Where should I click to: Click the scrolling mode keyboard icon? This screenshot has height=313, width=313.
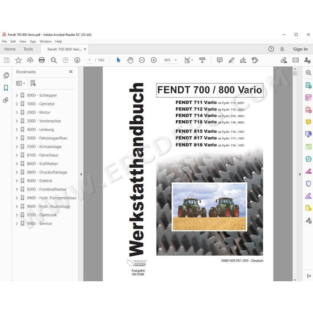coord(202,60)
